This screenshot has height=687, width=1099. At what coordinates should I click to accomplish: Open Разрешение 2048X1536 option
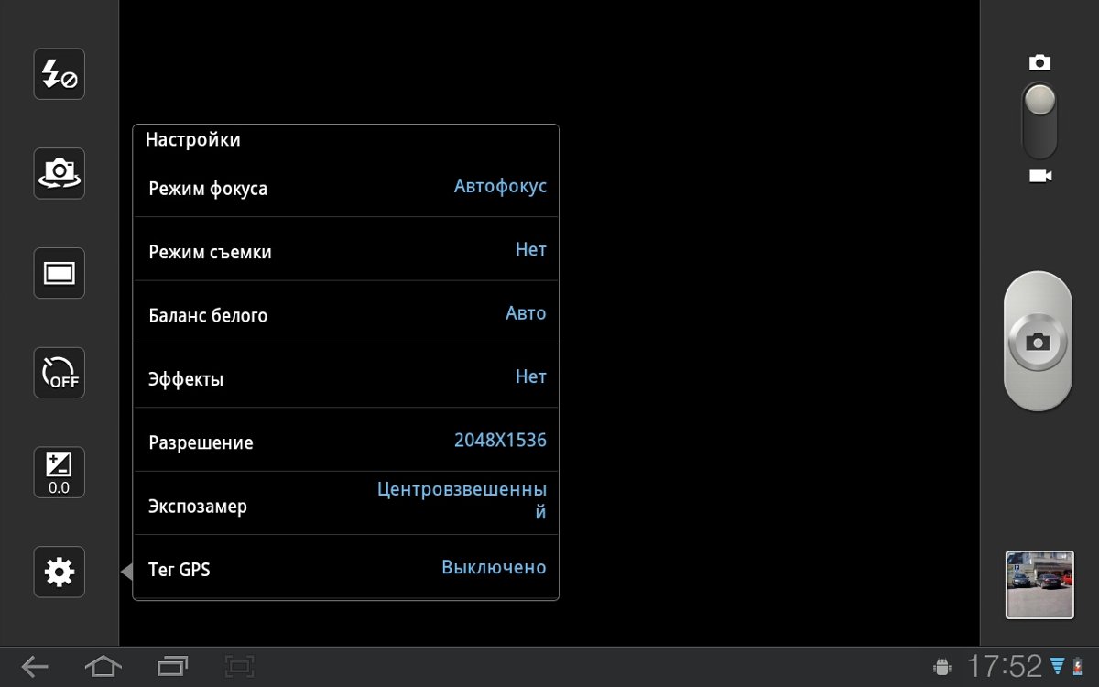(x=346, y=442)
